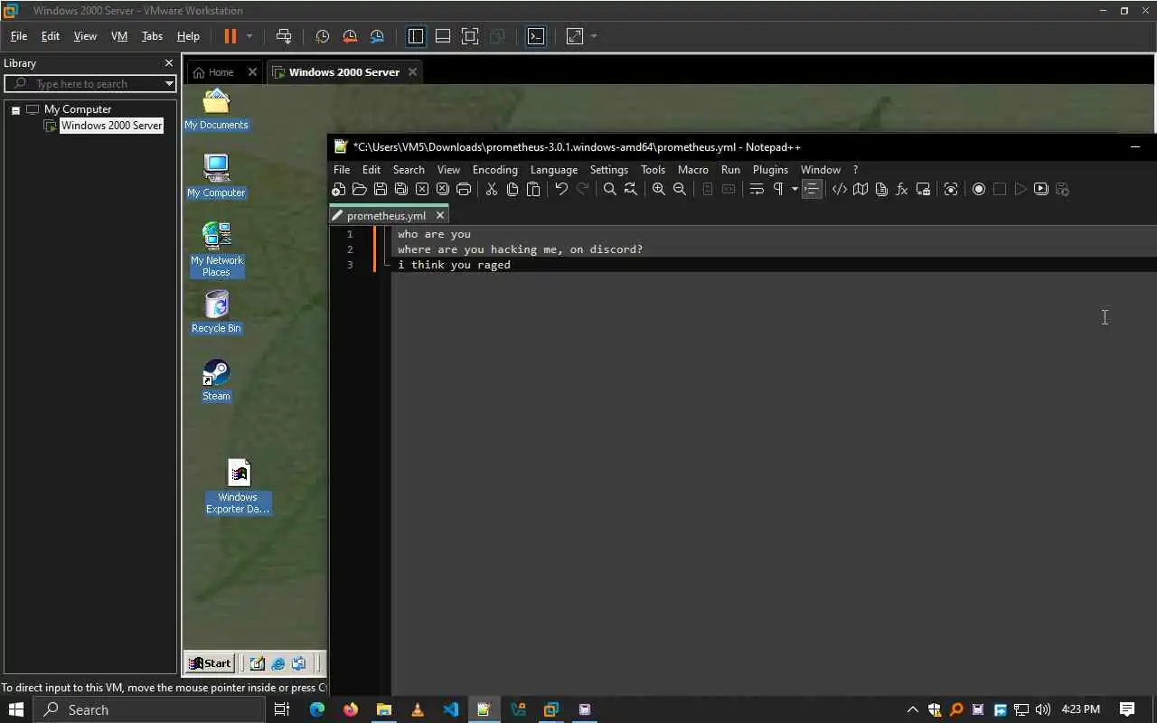Click the Zoom Out icon
The width and height of the screenshot is (1157, 723).
(680, 189)
